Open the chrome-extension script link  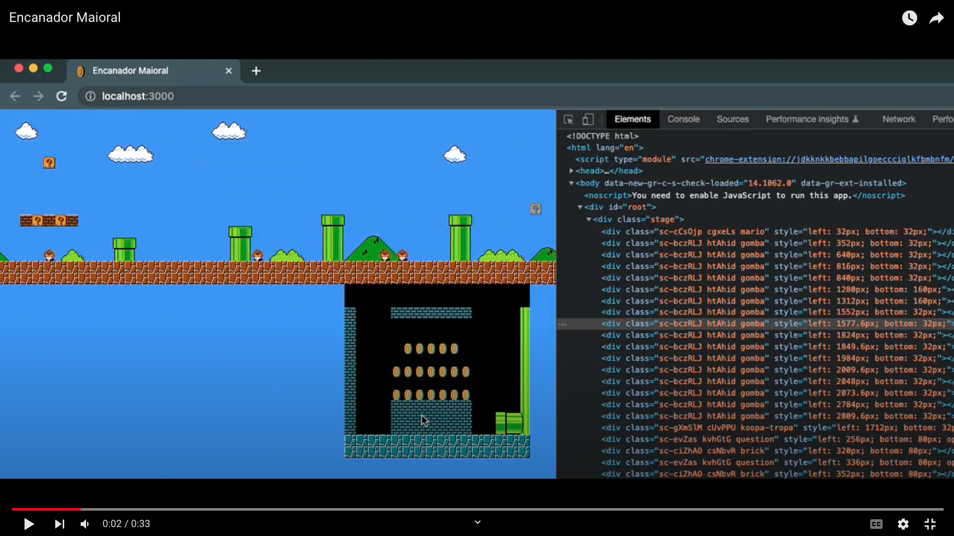click(829, 159)
